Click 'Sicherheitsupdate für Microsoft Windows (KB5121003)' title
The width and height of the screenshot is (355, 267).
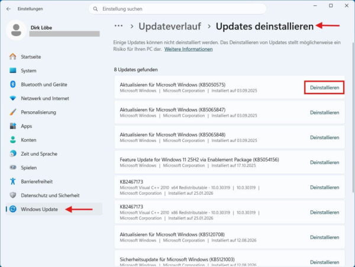click(x=177, y=259)
